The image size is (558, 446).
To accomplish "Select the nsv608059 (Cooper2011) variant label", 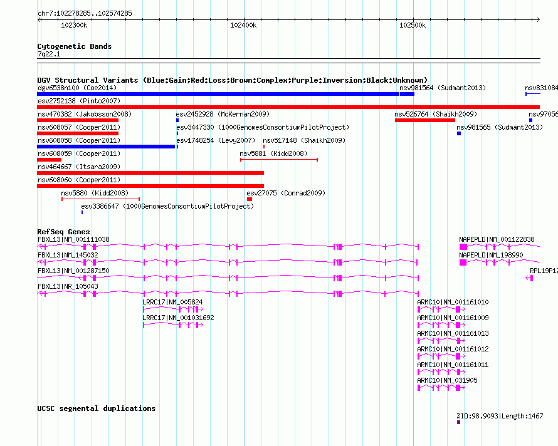I will click(79, 153).
